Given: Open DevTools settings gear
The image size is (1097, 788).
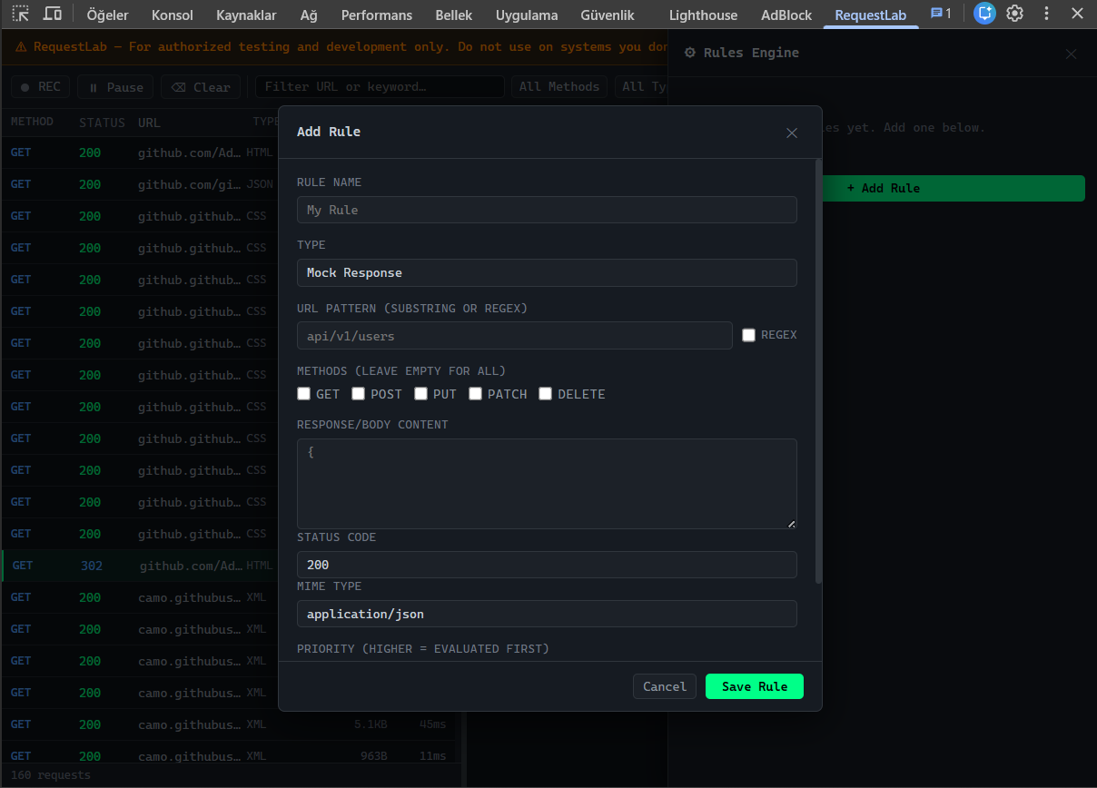Looking at the screenshot, I should (x=1015, y=14).
